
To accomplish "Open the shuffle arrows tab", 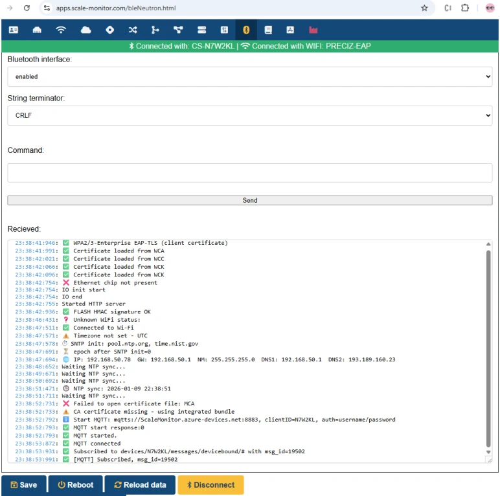I will [x=133, y=30].
